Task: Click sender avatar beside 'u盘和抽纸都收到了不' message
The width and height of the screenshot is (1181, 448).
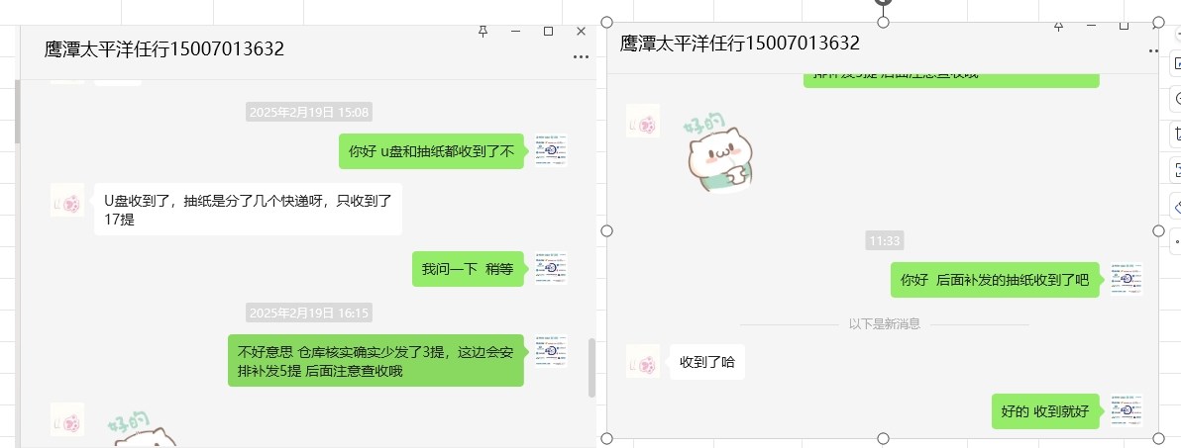Action: point(551,150)
